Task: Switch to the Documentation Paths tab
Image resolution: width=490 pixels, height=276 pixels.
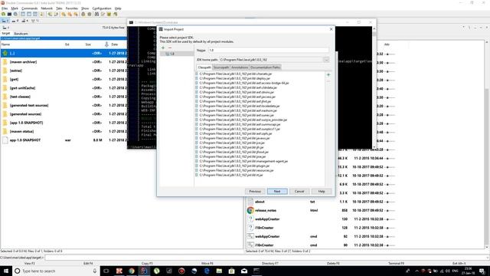Action: [265, 67]
